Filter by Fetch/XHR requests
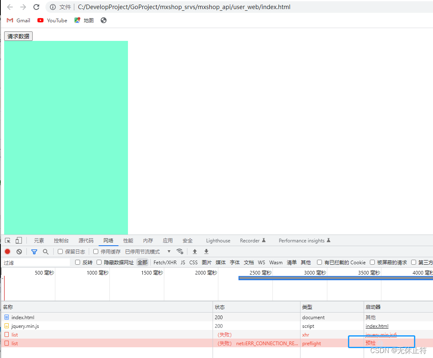 click(165, 263)
